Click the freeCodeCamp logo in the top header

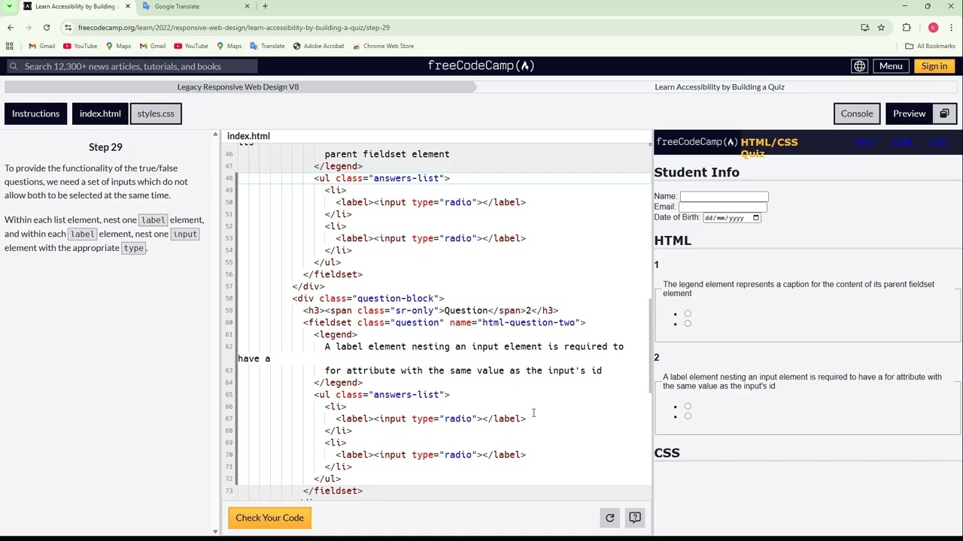(x=481, y=66)
